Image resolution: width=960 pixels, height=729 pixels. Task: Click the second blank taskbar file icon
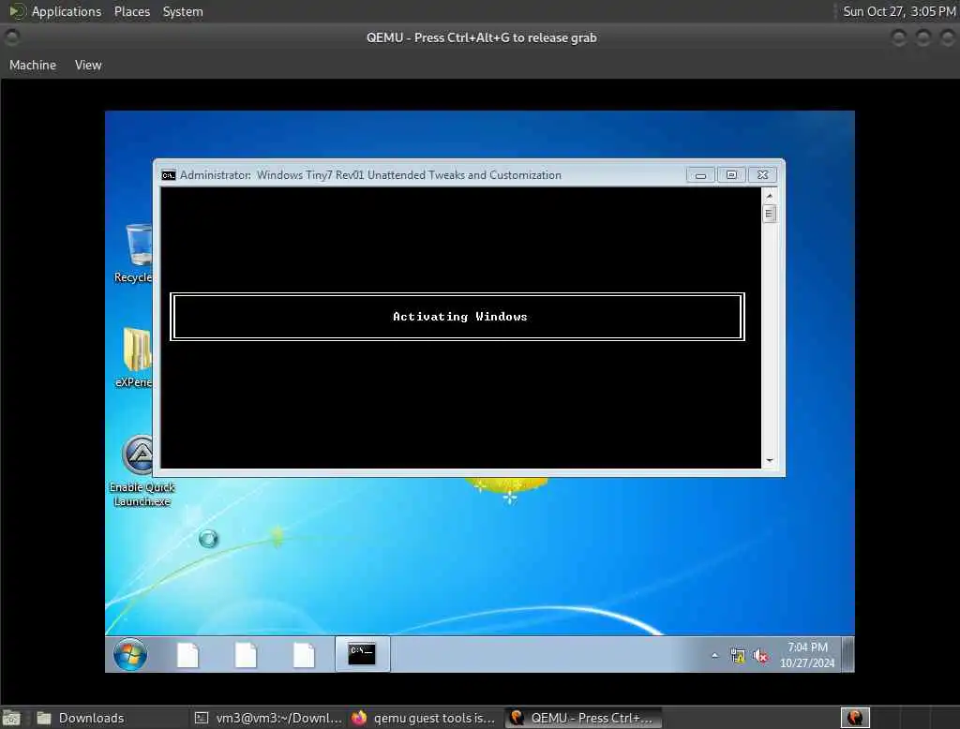[x=247, y=654]
